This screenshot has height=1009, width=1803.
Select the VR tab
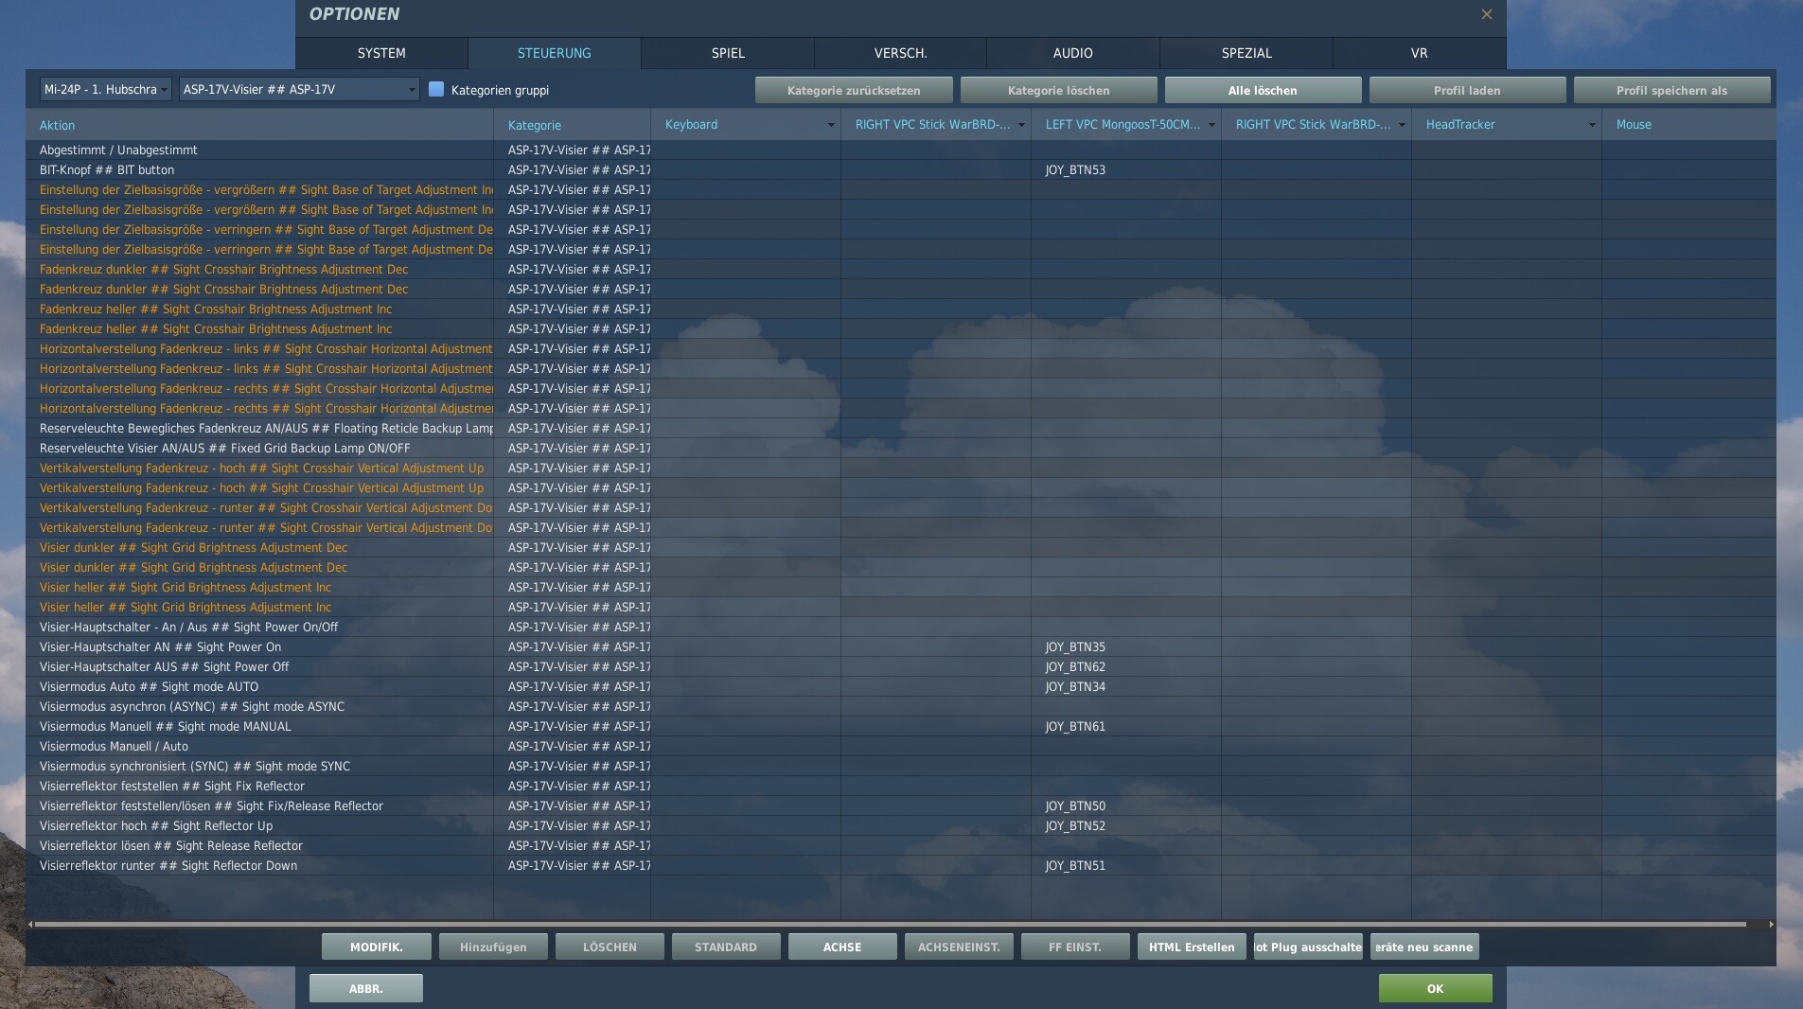(x=1420, y=53)
